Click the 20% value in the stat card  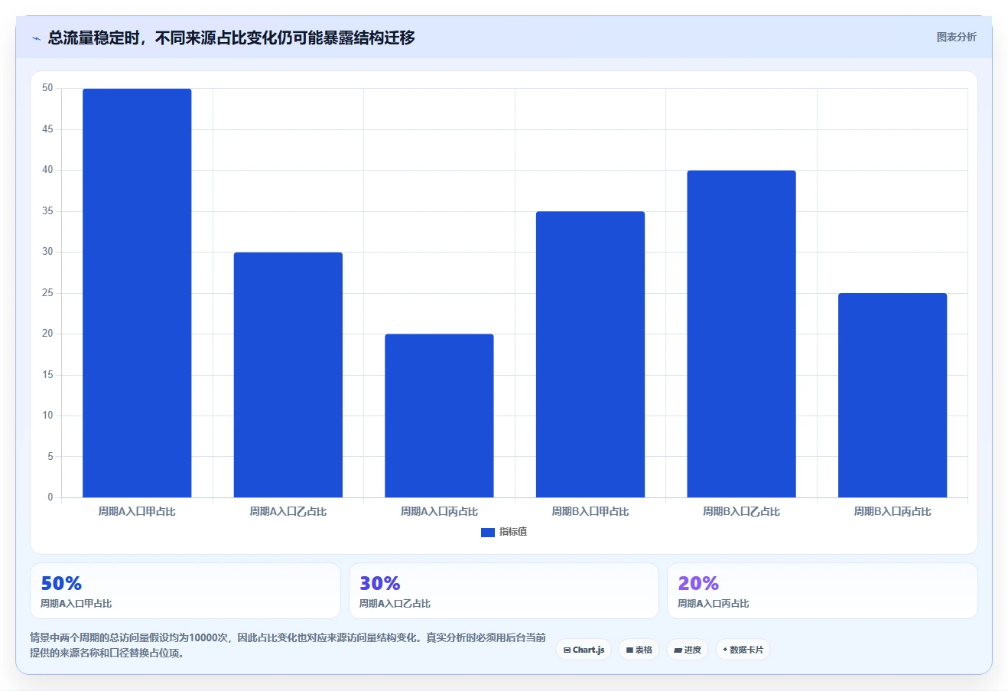pyautogui.click(x=698, y=583)
